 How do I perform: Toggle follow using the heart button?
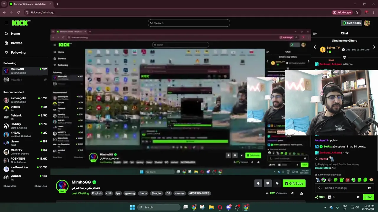tap(268, 183)
